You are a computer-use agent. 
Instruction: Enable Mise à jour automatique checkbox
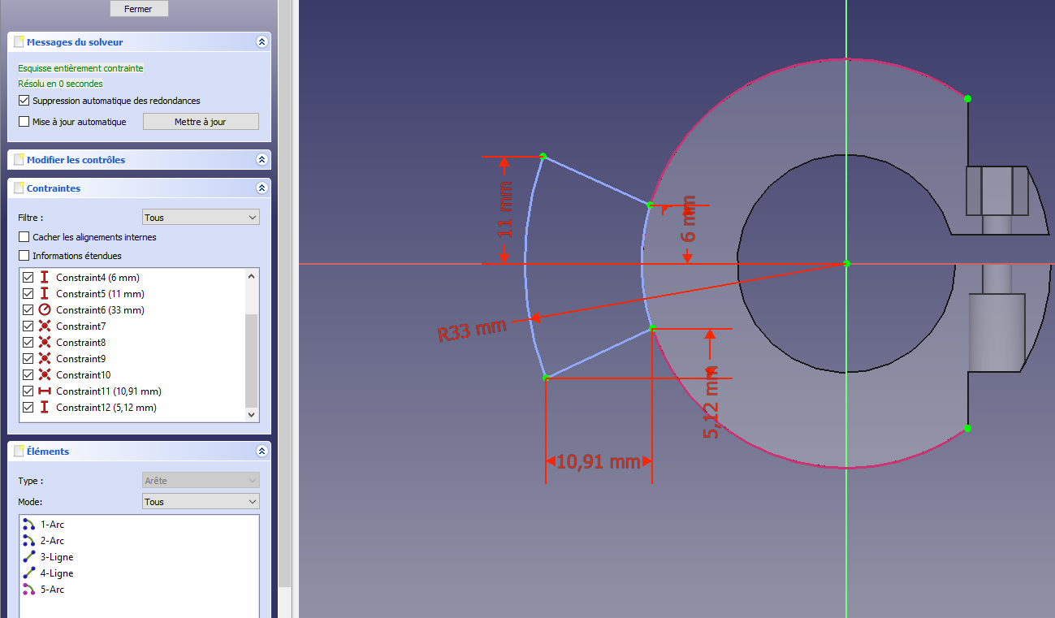[24, 122]
